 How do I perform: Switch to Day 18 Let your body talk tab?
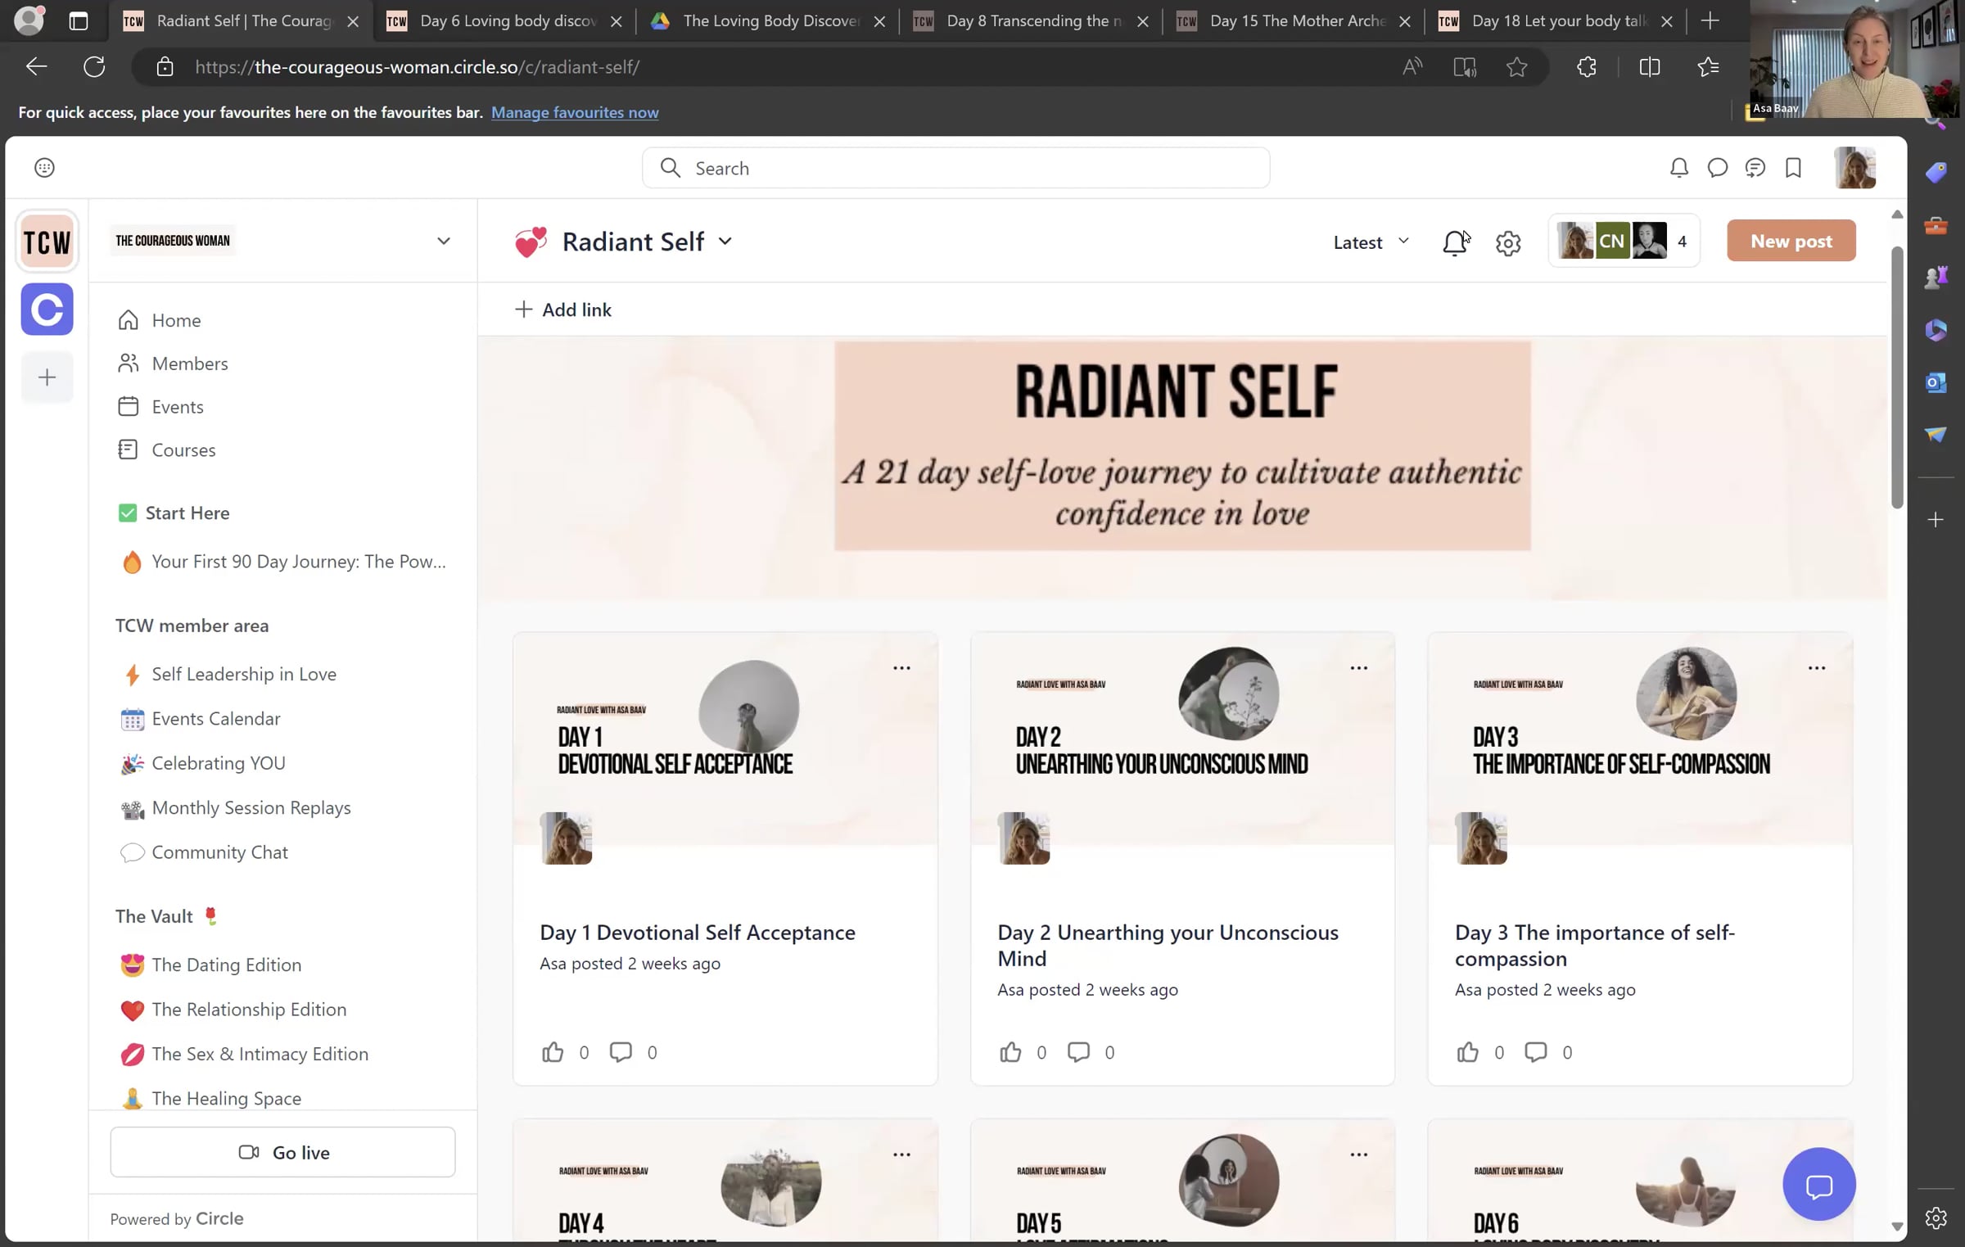tap(1556, 21)
